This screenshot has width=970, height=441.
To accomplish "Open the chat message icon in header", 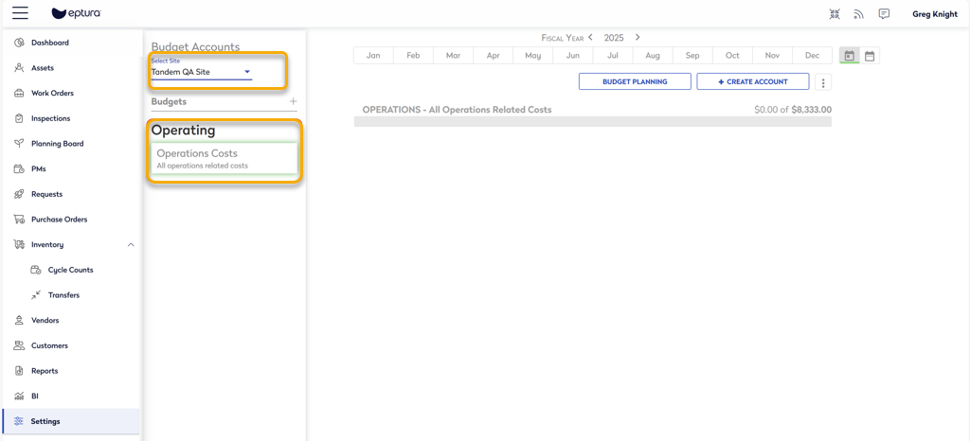I will [x=884, y=13].
